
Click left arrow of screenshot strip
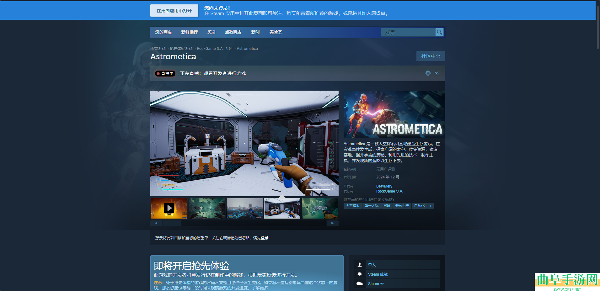click(156, 223)
